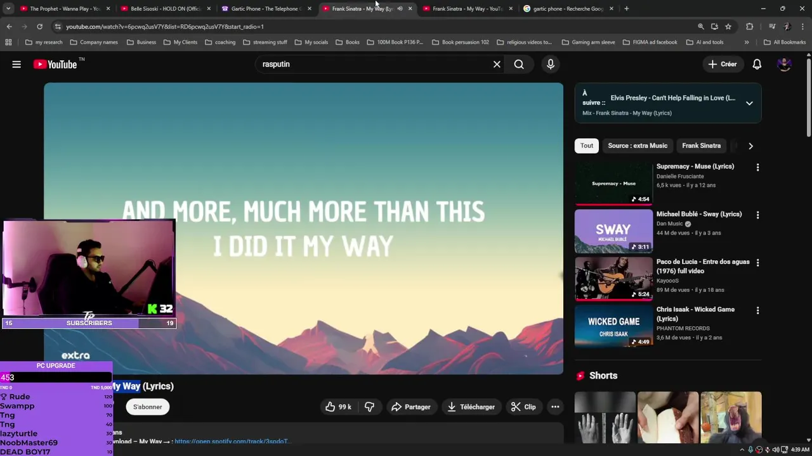Open Supremacy - Muse video thumbnail
Viewport: 812px width, 456px height.
pyautogui.click(x=613, y=184)
